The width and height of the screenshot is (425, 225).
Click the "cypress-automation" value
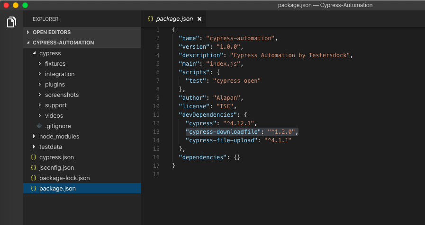point(240,38)
